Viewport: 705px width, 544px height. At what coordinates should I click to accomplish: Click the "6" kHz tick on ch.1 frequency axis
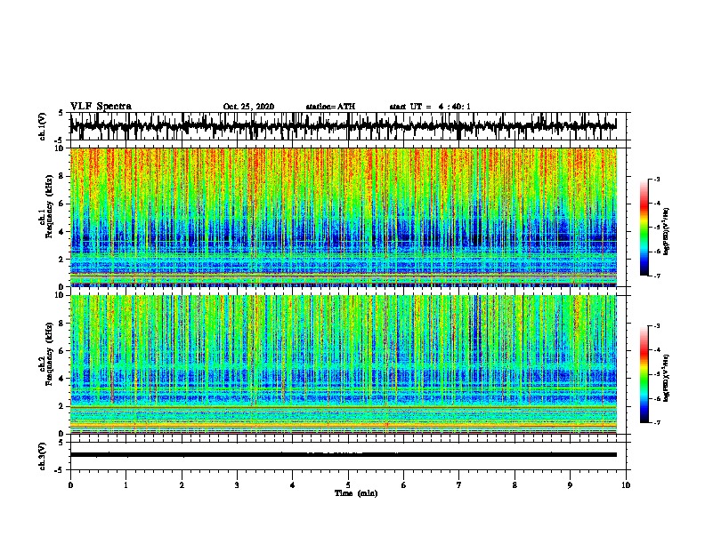(x=62, y=204)
